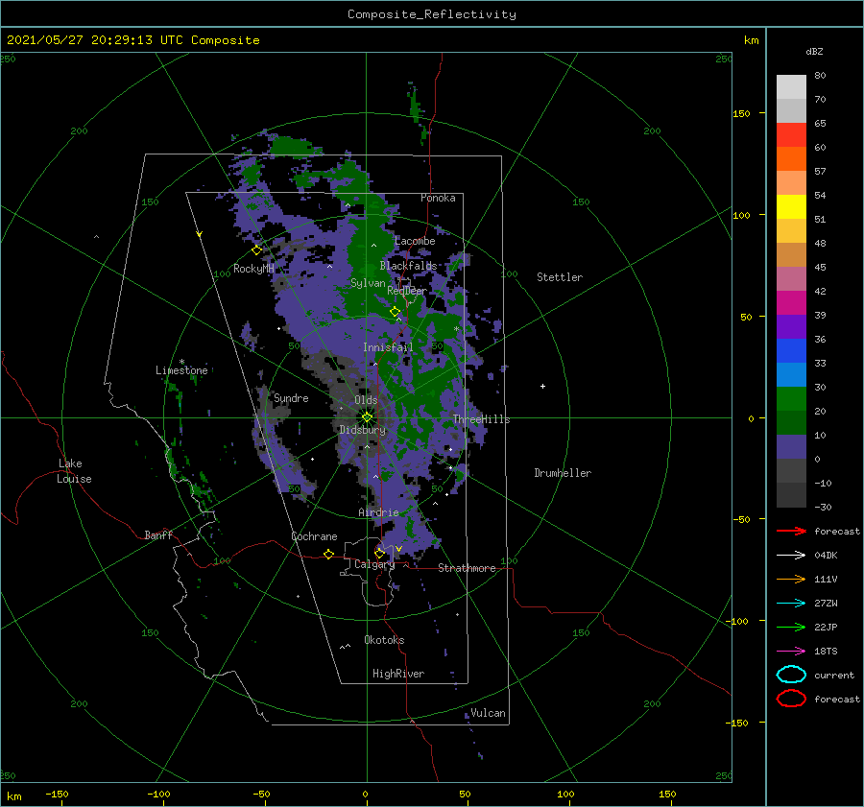Click the Ponoka label
The height and width of the screenshot is (807, 864).
(x=438, y=198)
